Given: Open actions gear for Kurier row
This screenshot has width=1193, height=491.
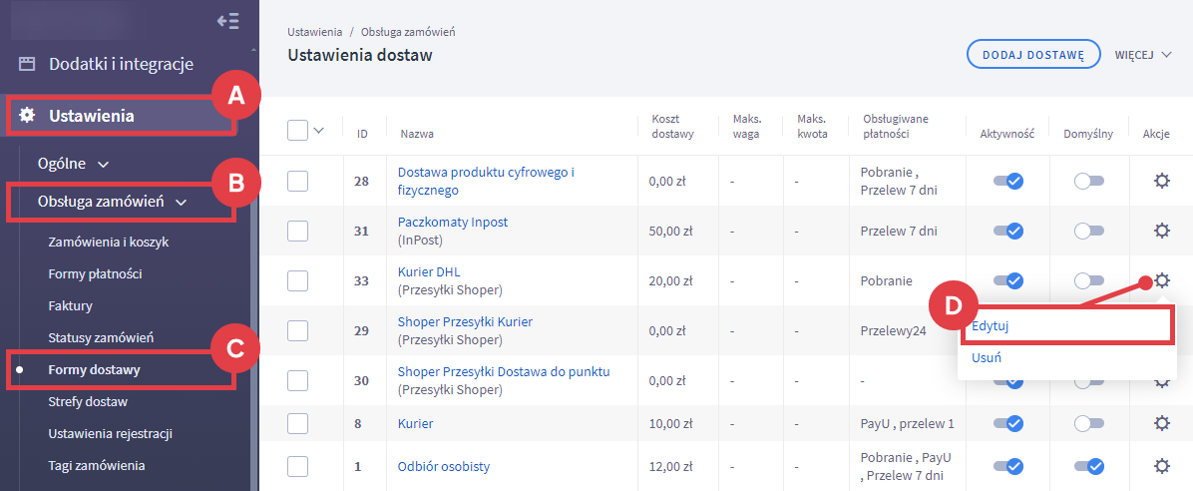Looking at the screenshot, I should coord(1161,423).
